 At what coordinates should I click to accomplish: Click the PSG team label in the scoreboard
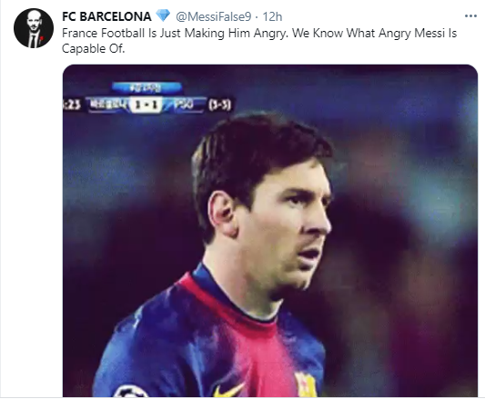pos(184,105)
